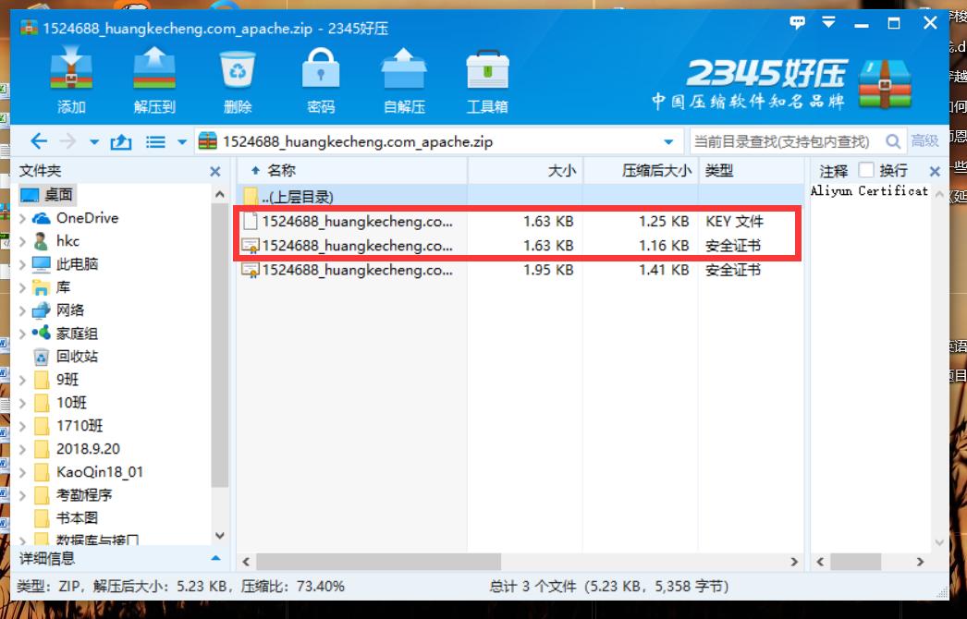Viewport: 967px width, 619px height.
Task: Click the 添加 (Add) toolbar icon
Action: (x=70, y=74)
